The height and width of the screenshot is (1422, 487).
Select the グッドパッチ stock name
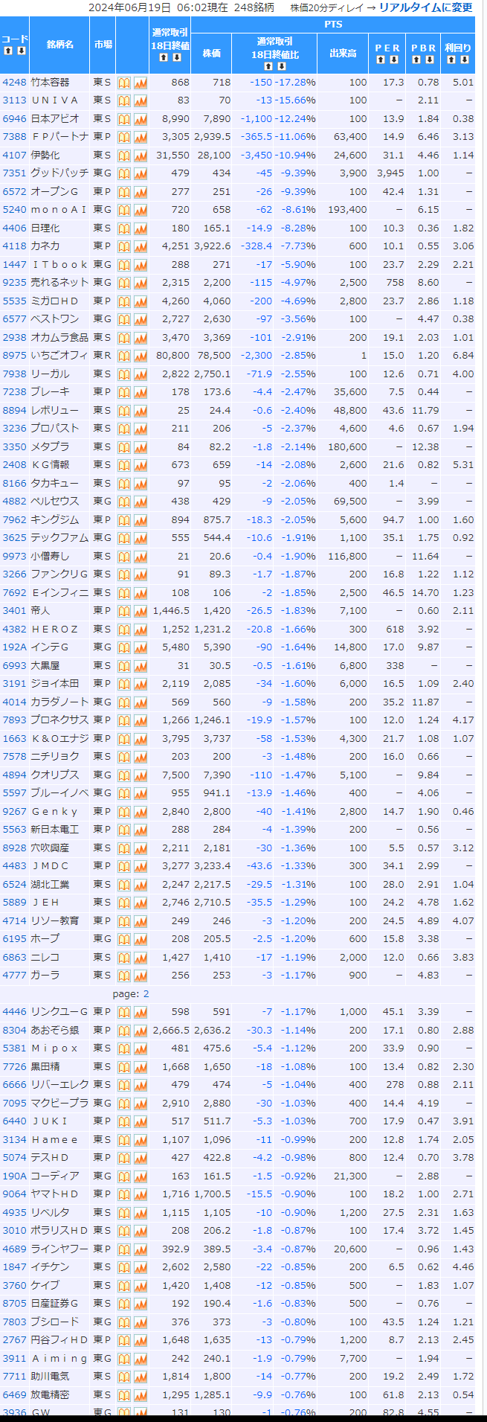(x=59, y=173)
